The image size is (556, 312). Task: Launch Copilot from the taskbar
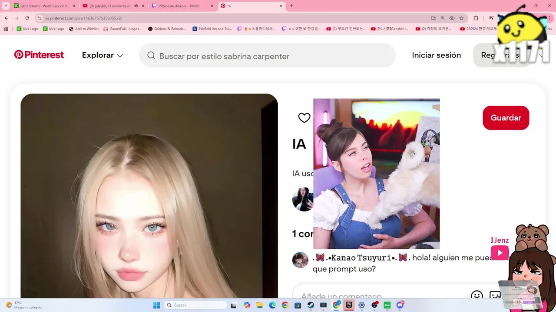247,305
